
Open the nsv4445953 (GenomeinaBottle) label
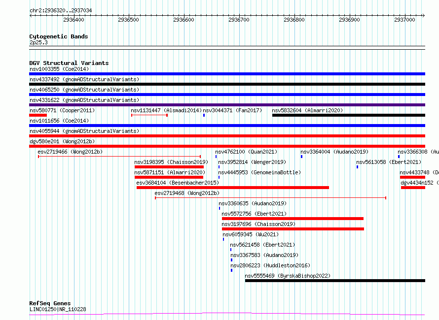259,172
